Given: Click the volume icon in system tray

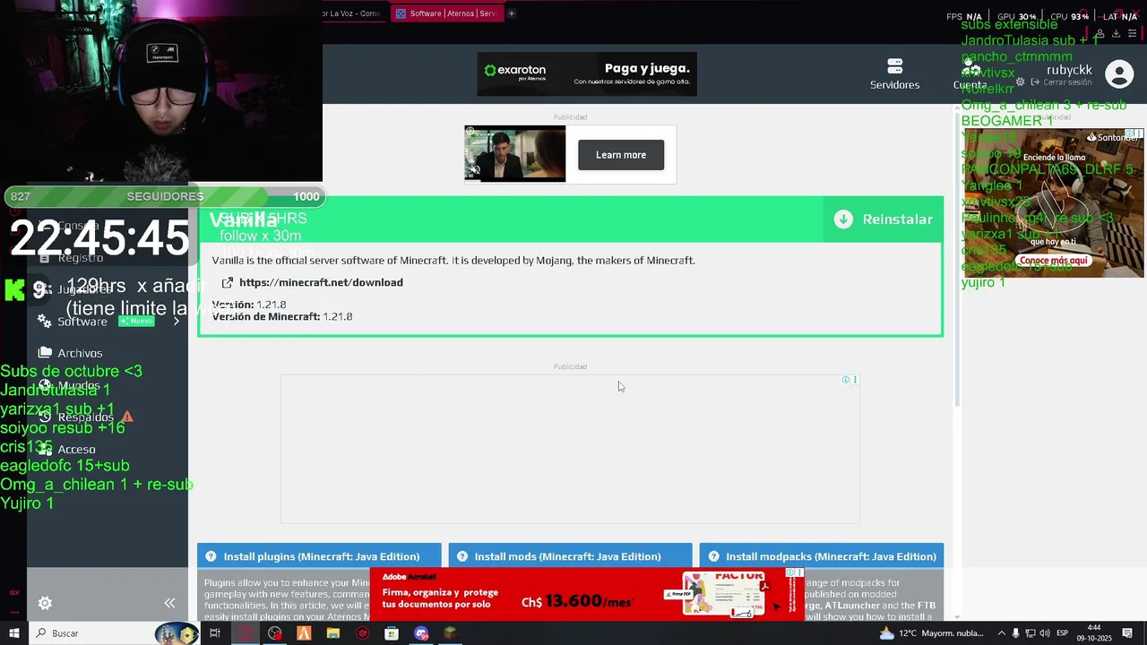Looking at the screenshot, I should coord(1044,633).
